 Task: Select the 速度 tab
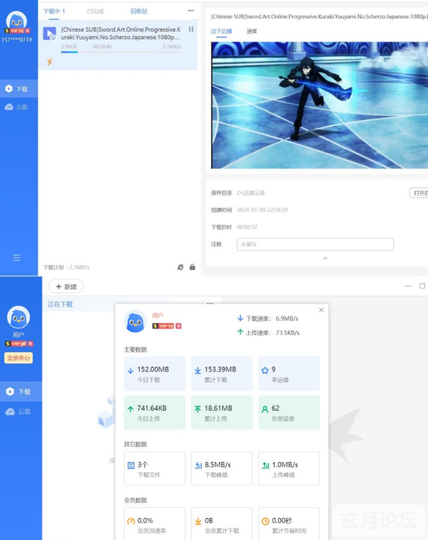252,31
